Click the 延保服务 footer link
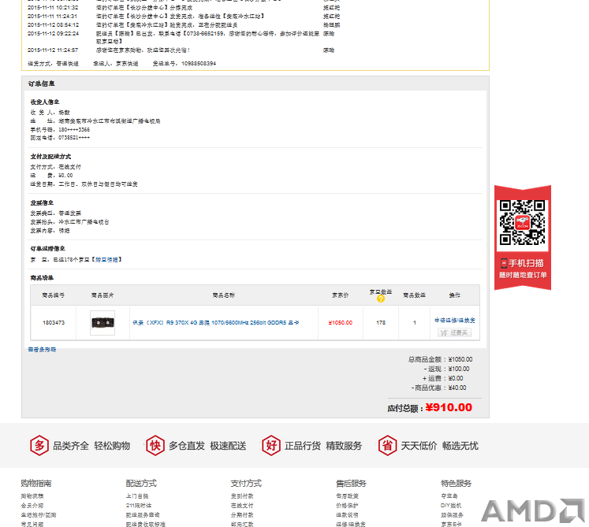Screen dimensions: 589x527 453,515
